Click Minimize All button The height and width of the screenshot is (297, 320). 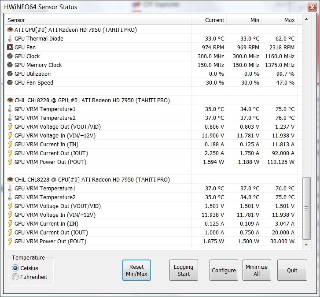point(257,270)
